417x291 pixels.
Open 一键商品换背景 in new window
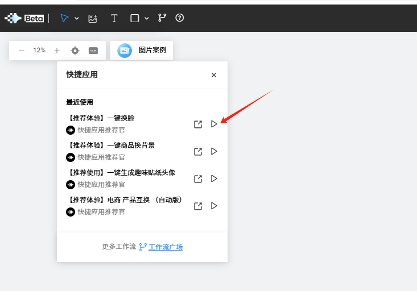(x=198, y=152)
